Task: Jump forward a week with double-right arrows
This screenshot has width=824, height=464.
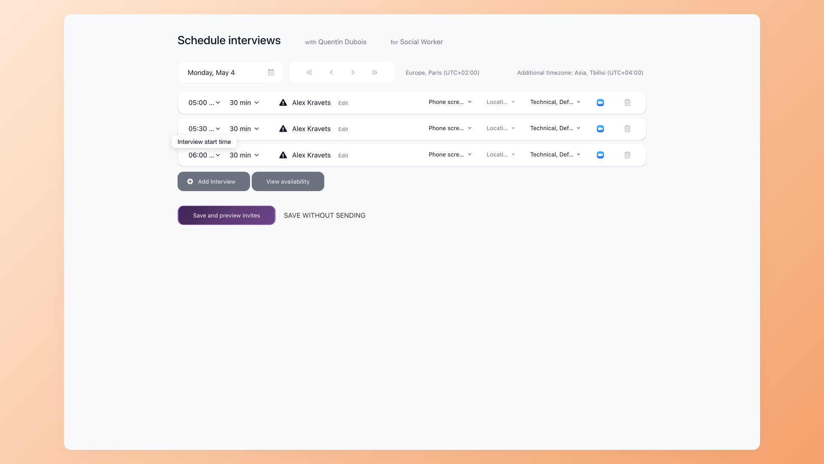Action: pyautogui.click(x=375, y=72)
